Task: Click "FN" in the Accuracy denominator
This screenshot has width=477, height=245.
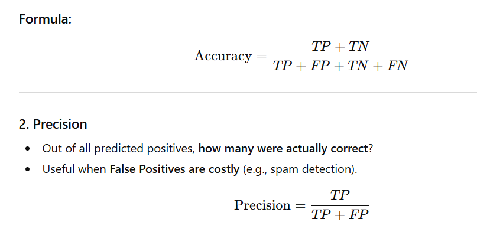Action: pos(398,66)
